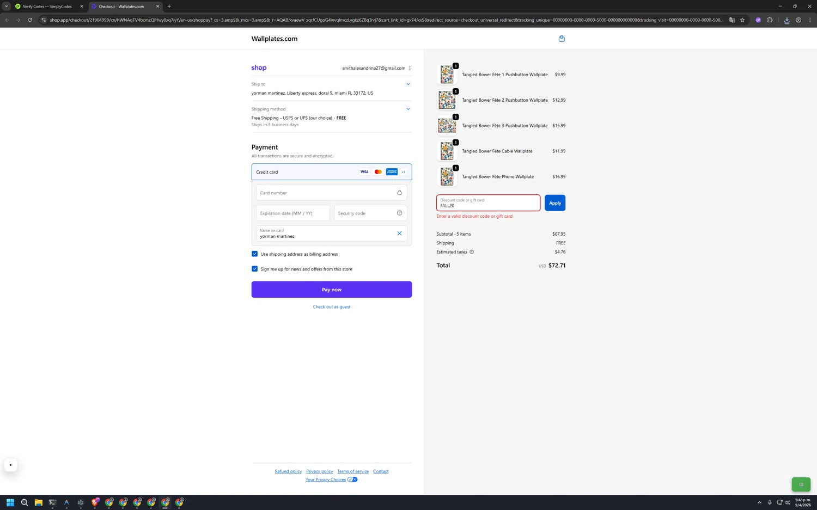Expand the Ship to address section
Screen dimensions: 817x510
coord(408,84)
